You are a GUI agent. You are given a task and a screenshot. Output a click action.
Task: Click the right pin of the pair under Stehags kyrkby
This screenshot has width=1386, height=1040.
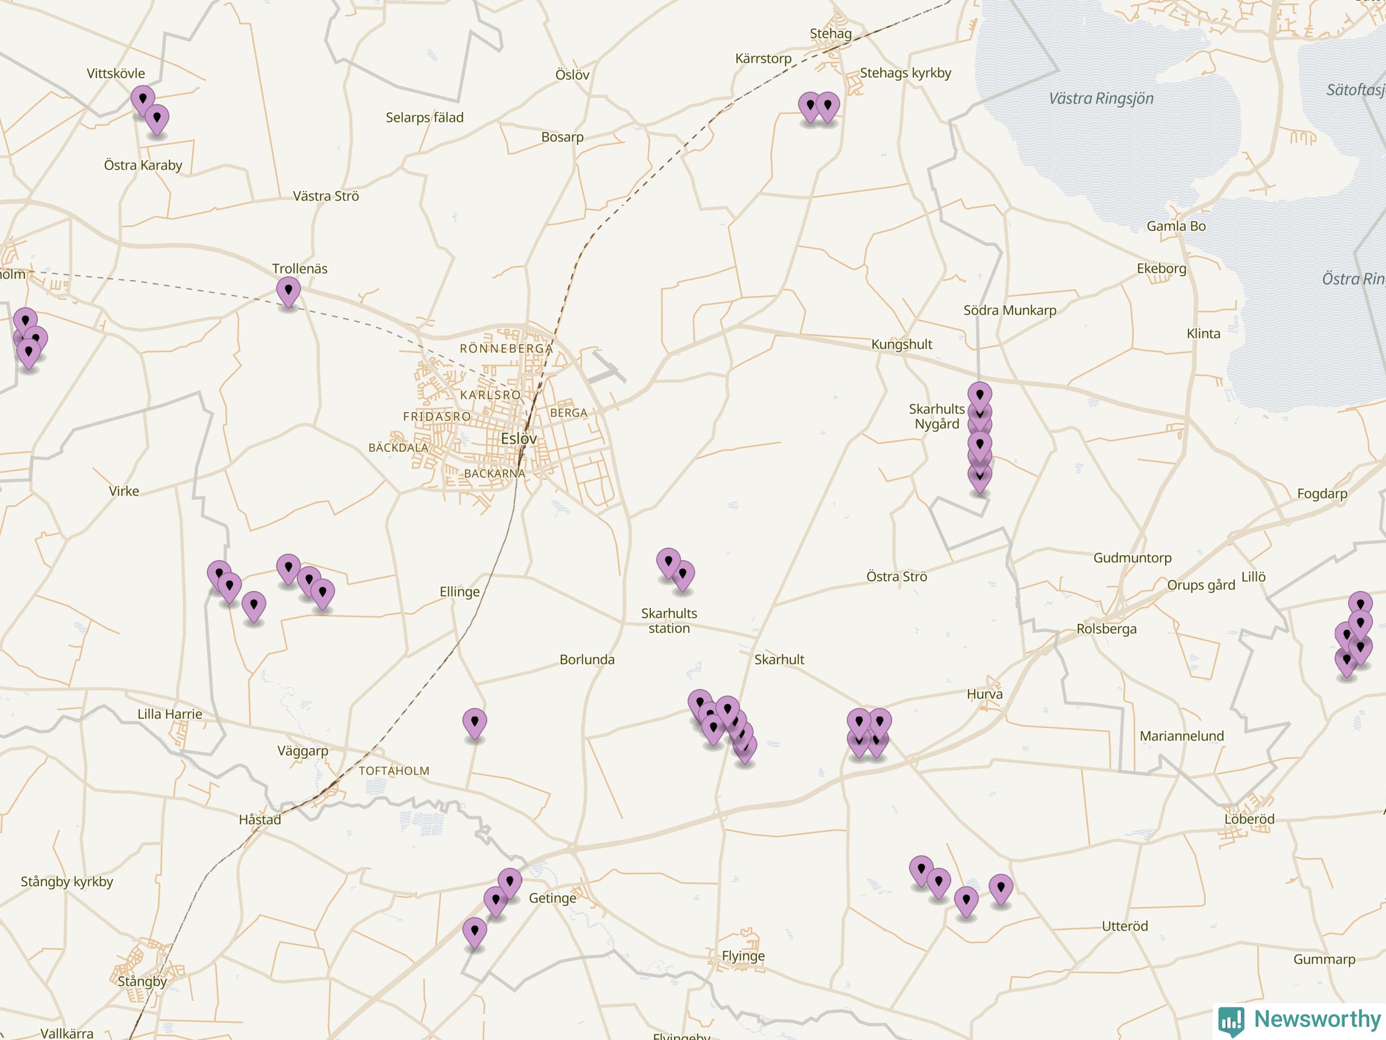pos(828,107)
